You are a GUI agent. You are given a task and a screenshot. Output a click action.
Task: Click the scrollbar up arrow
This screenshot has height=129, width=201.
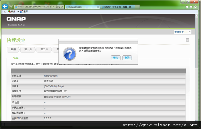pyautogui.click(x=197, y=15)
